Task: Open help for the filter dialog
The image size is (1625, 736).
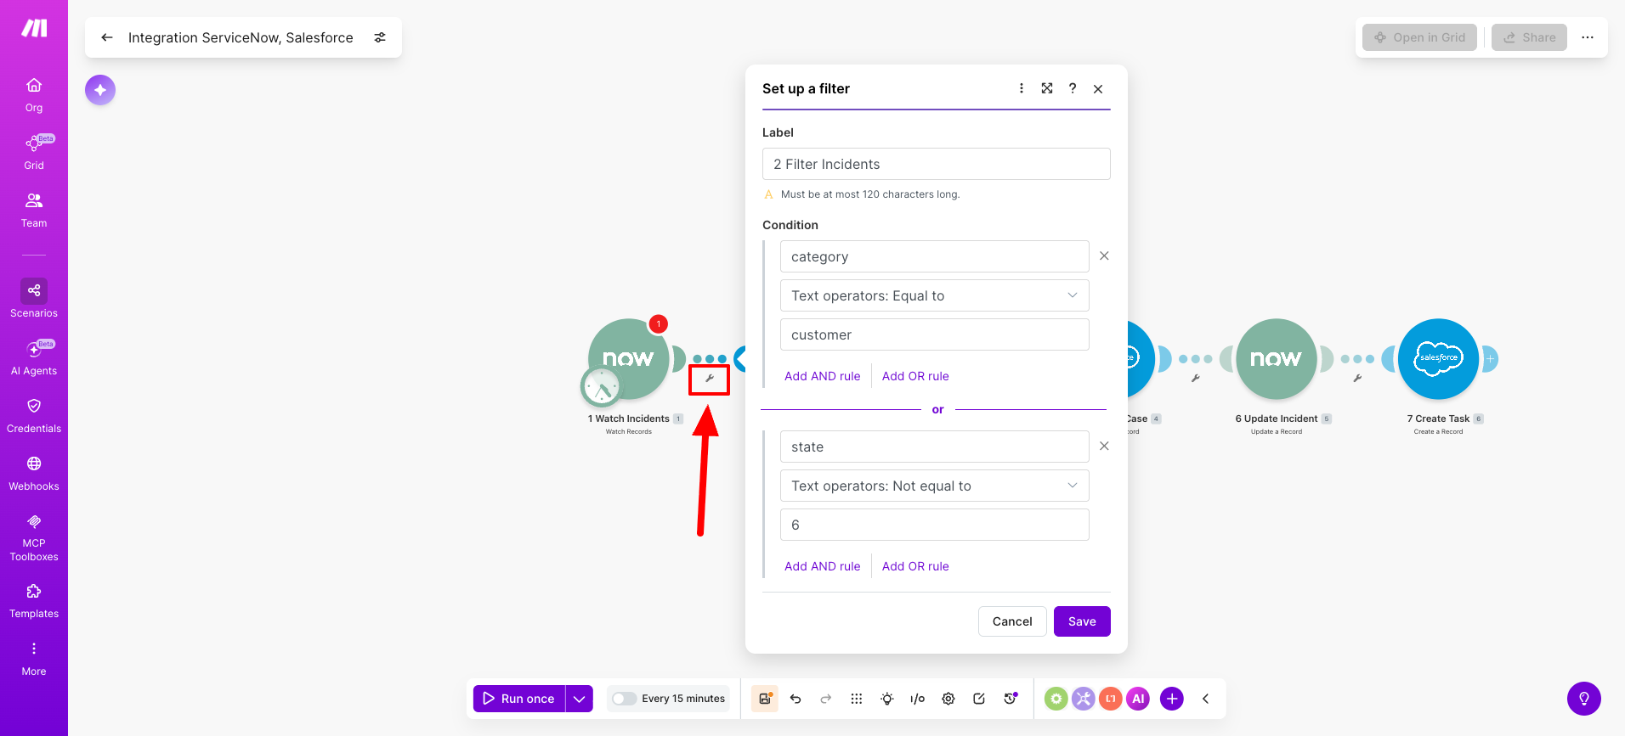Action: [1073, 88]
